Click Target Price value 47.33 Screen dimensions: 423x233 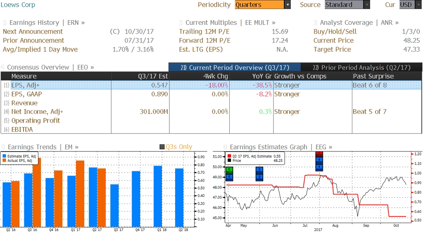point(412,49)
